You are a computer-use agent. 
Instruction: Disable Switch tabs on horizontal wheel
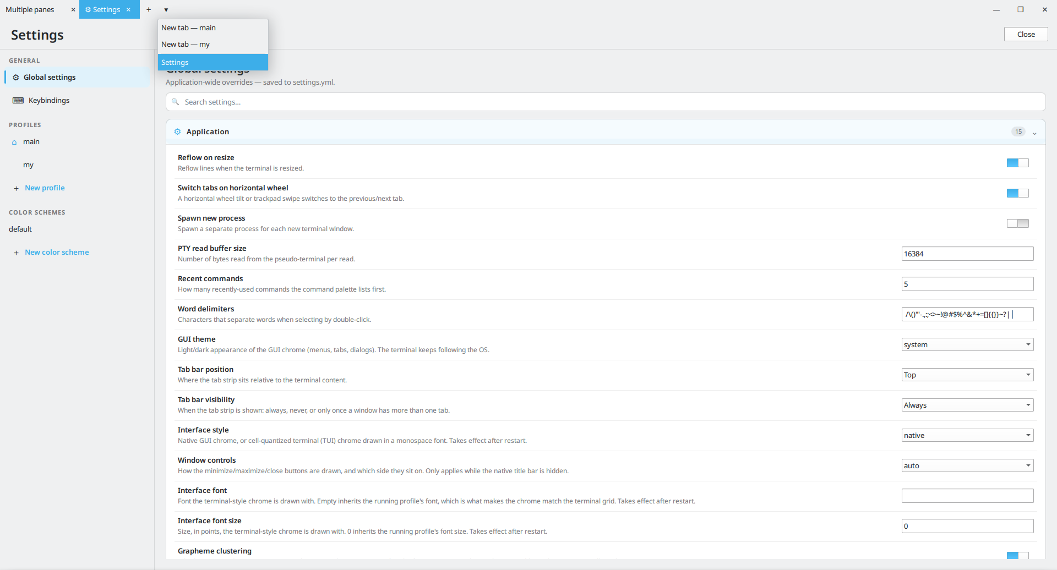pos(1017,193)
